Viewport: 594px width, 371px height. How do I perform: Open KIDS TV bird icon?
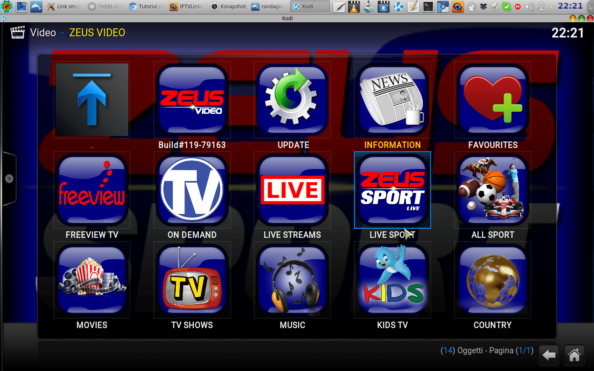pos(393,280)
